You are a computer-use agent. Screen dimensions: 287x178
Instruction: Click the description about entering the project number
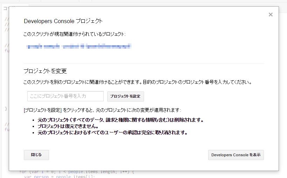coord(137,82)
